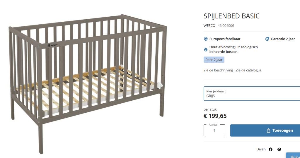
Task: Share product via the Facebook icon
Action: pyautogui.click(x=270, y=149)
